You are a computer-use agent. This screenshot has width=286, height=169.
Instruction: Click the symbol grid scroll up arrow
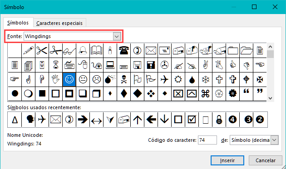coord(270,47)
